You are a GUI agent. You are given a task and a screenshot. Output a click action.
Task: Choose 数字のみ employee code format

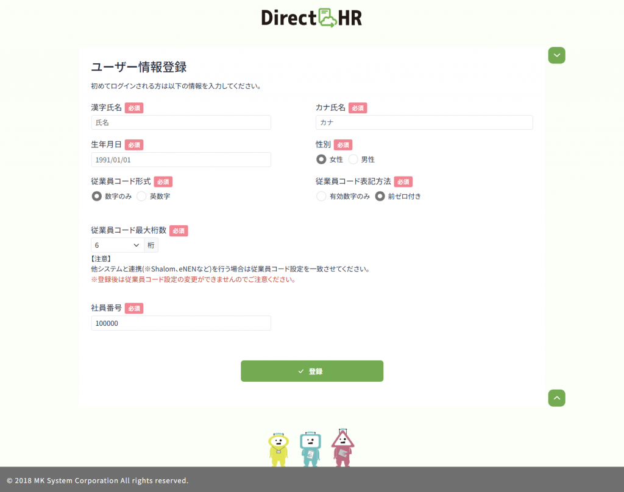coord(96,196)
